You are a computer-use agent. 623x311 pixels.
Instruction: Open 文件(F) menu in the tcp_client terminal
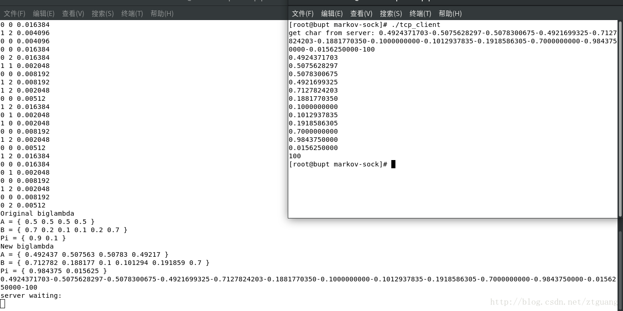(x=303, y=14)
